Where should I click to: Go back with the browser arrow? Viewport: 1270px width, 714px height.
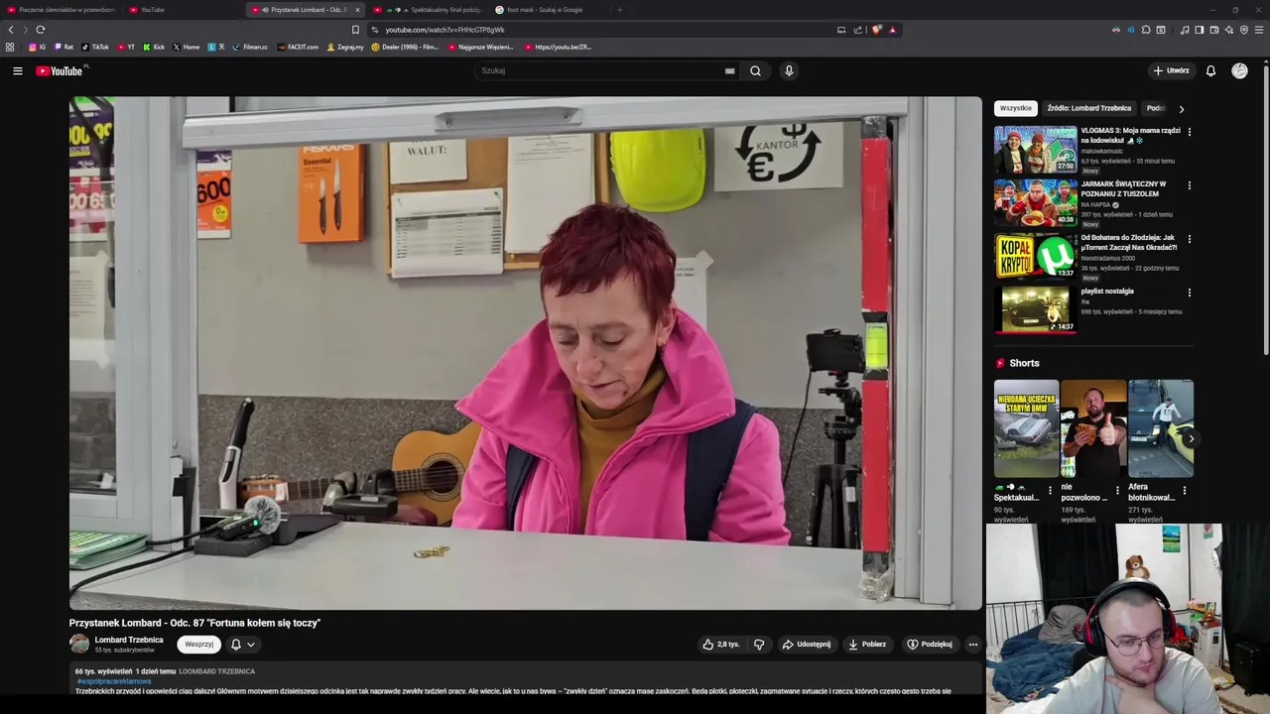(11, 30)
